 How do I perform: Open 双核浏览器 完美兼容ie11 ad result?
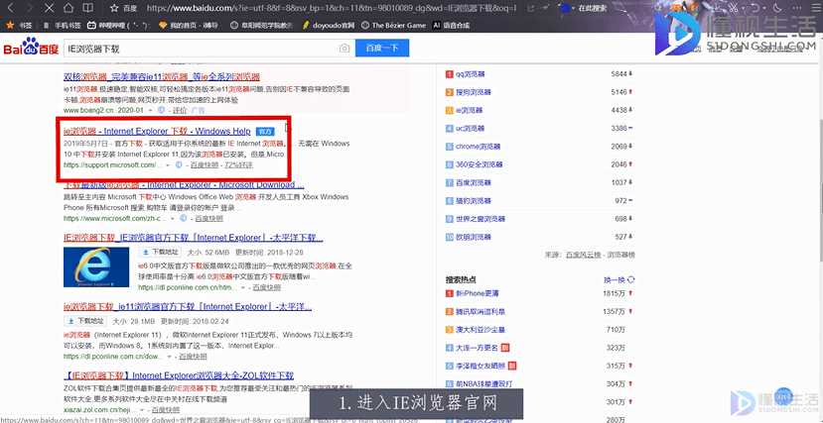pyautogui.click(x=162, y=76)
